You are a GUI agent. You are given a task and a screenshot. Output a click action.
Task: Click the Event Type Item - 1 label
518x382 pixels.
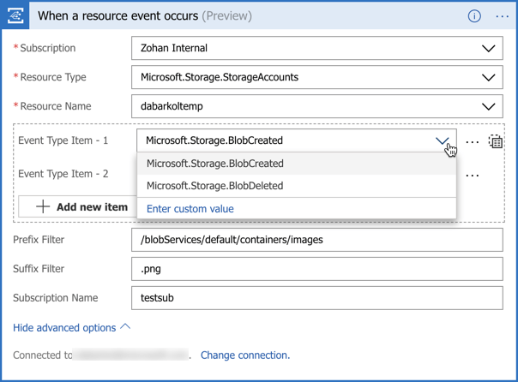(x=63, y=140)
